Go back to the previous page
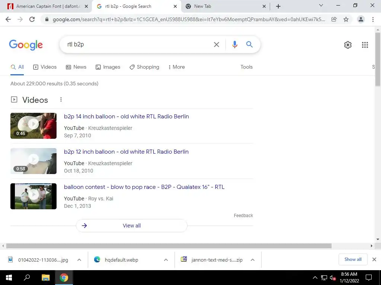Image resolution: width=381 pixels, height=285 pixels. pyautogui.click(x=8, y=19)
